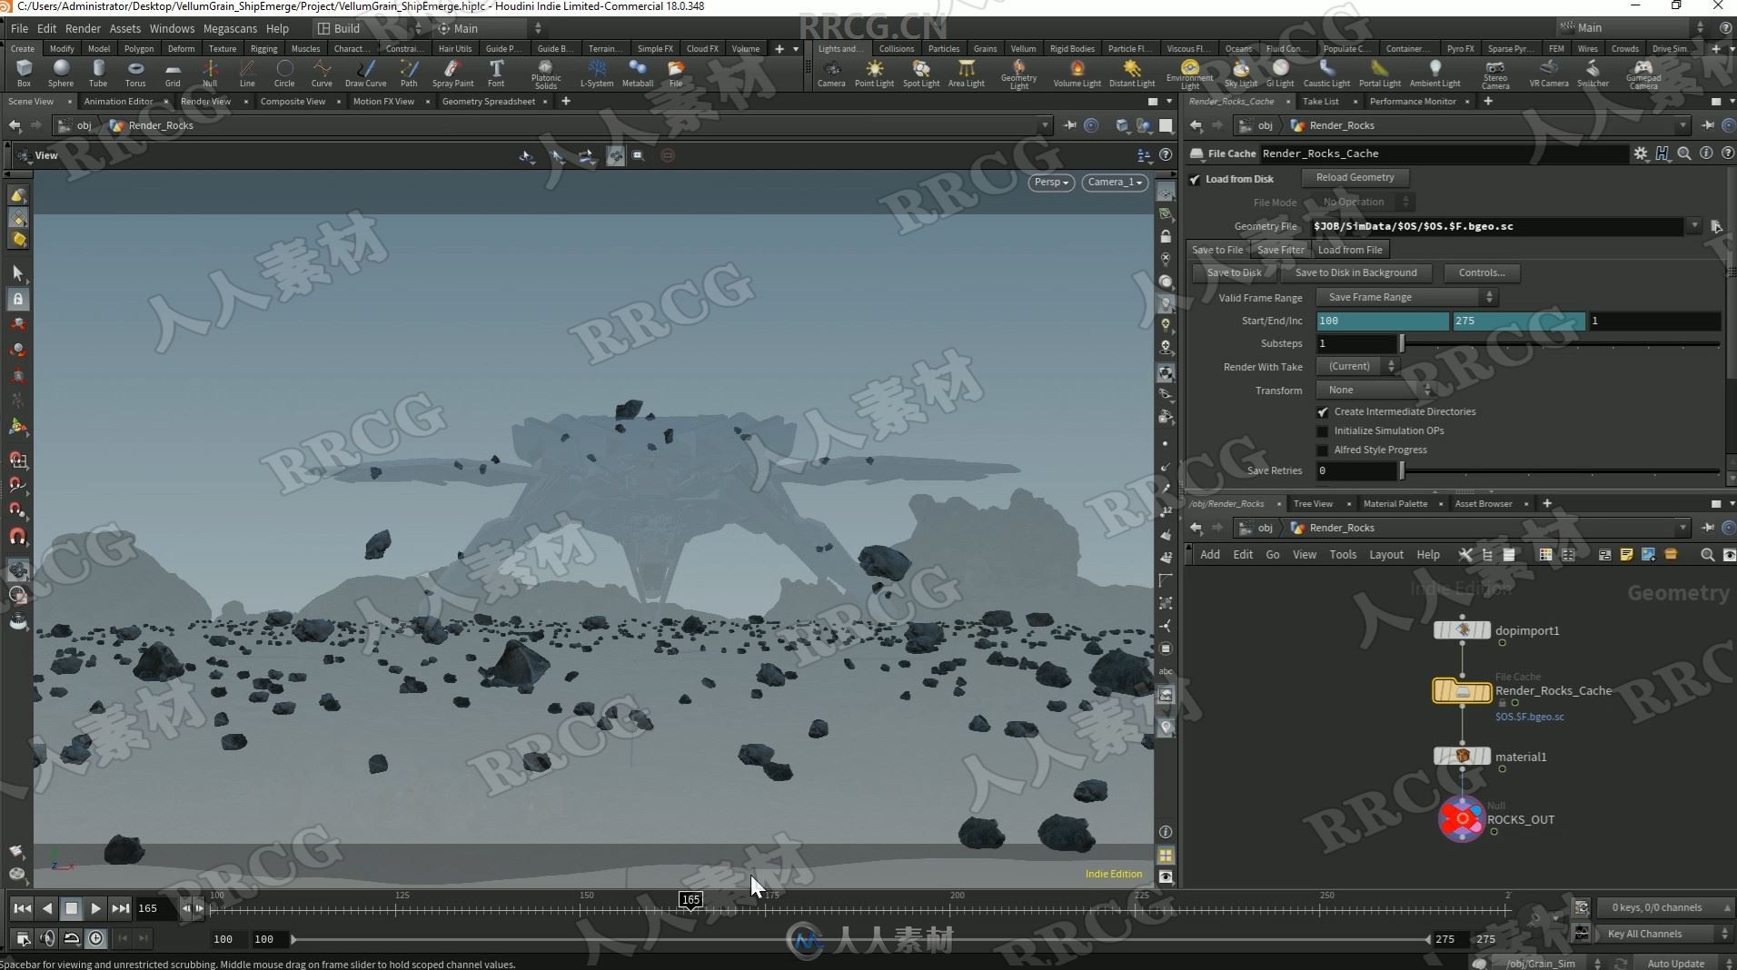Image resolution: width=1737 pixels, height=970 pixels.
Task: Select the L-System shelf tool
Action: [x=597, y=73]
